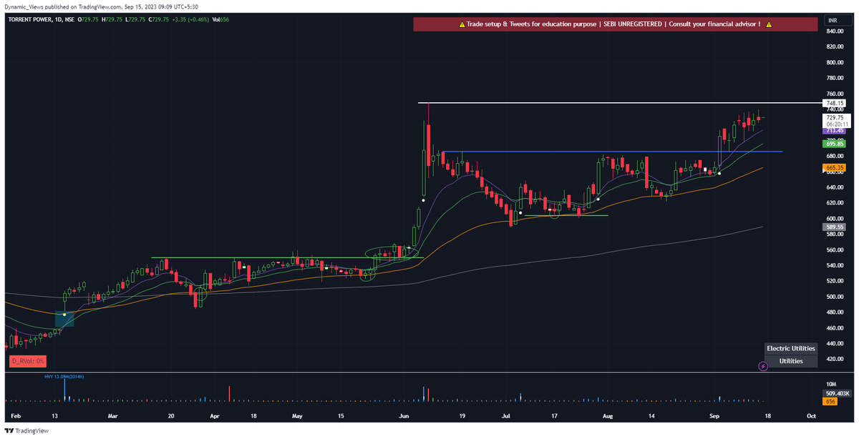
Task: Click the gray 589.55 price label
Action: 835,227
